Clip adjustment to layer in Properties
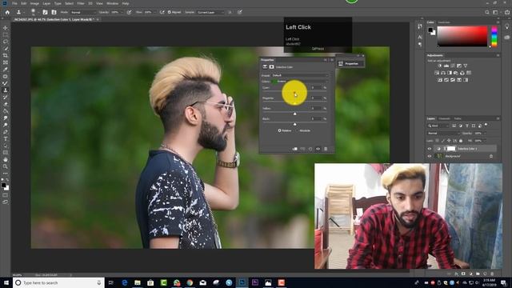Viewport: 512px width, 288px height. (295, 149)
